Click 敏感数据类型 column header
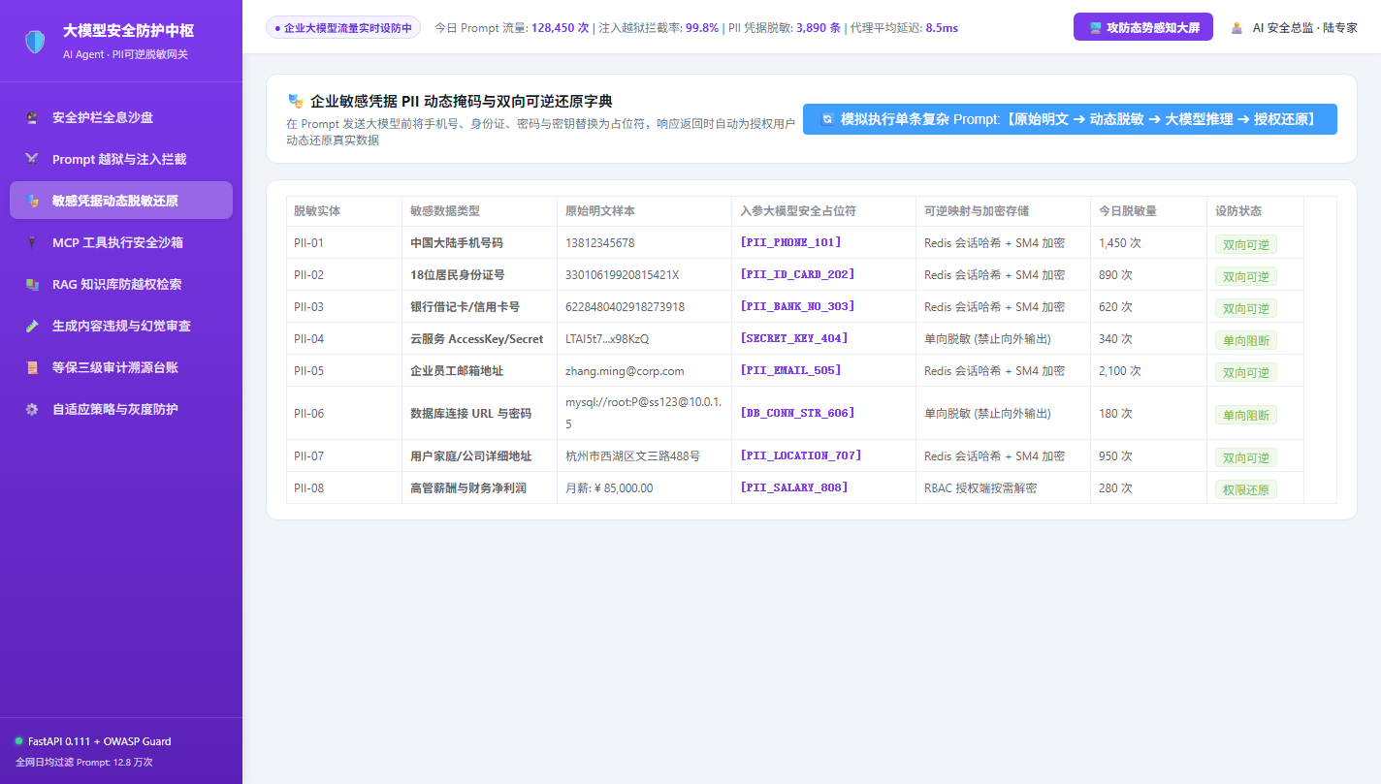1381x784 pixels. pos(480,211)
